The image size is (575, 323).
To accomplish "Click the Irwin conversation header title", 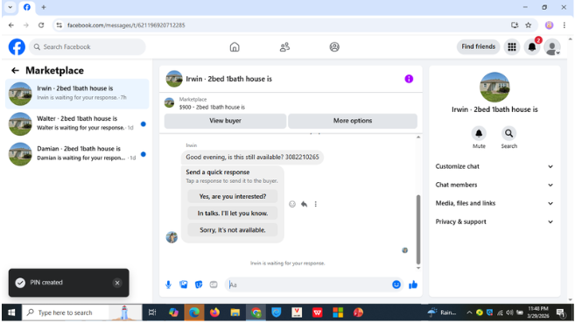I will [x=228, y=79].
